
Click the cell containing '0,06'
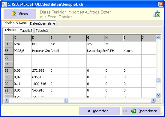pos(22,91)
